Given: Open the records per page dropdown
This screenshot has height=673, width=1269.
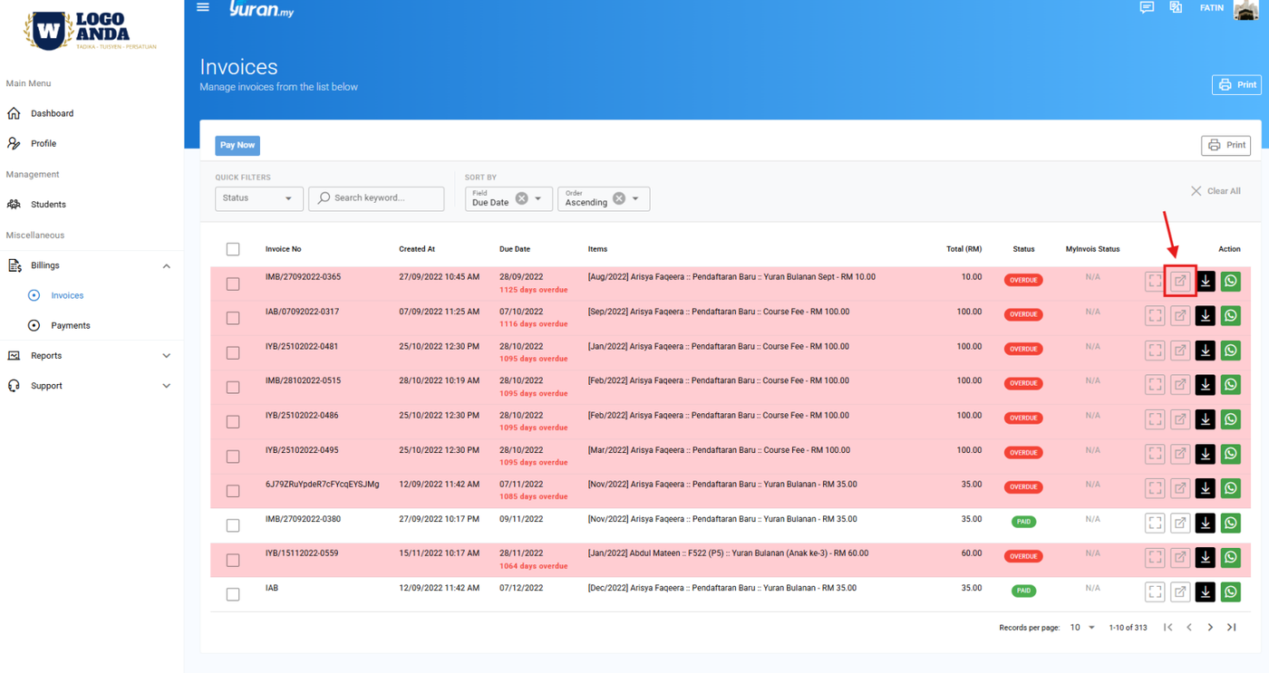Looking at the screenshot, I should click(x=1082, y=627).
